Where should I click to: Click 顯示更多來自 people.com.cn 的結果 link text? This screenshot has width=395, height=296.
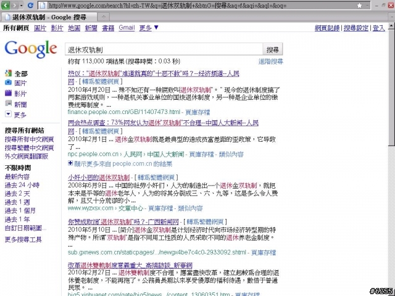pos(123,164)
